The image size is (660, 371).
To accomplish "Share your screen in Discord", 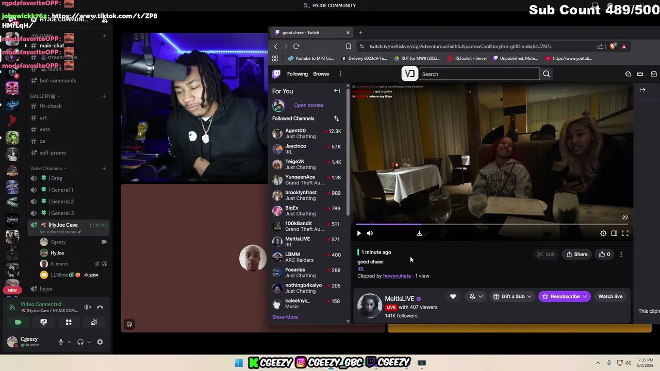I will (43, 322).
